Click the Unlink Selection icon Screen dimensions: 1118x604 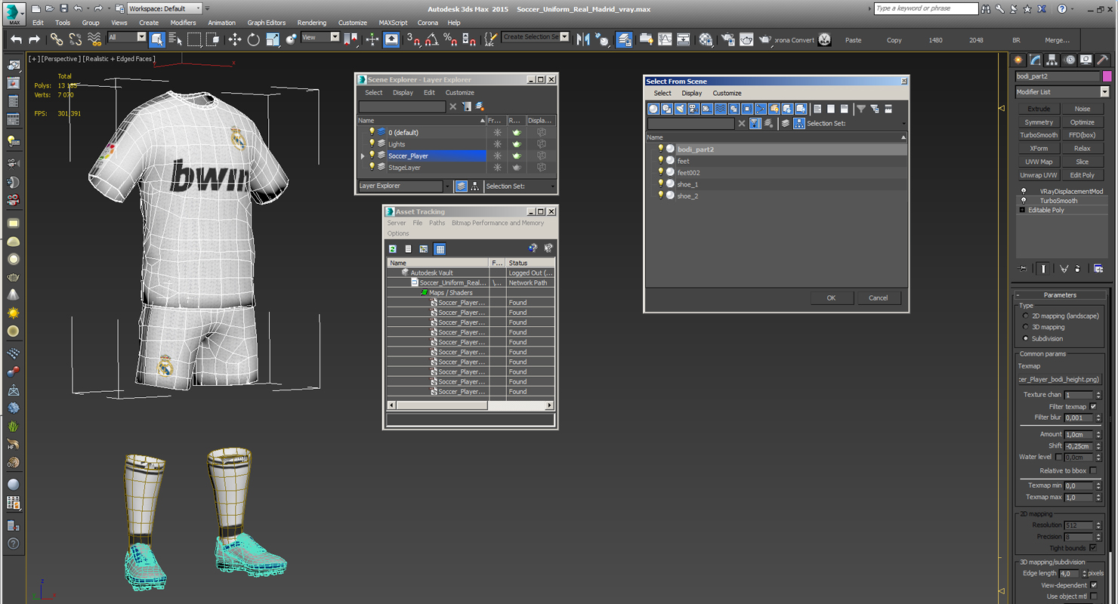tap(76, 39)
